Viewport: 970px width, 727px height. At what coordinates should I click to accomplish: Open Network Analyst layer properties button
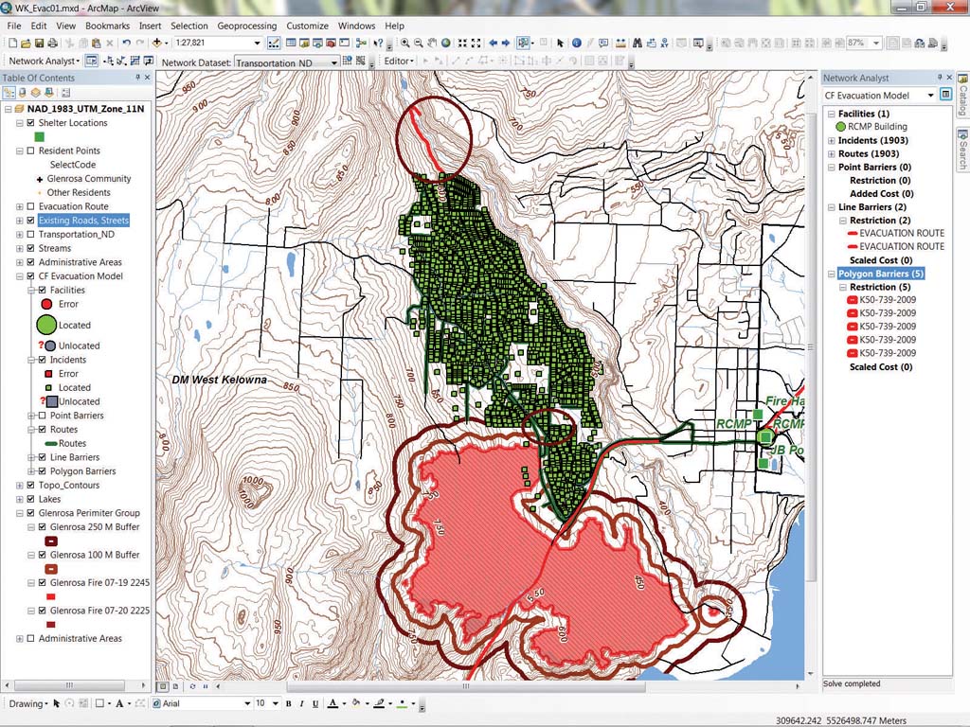point(946,96)
